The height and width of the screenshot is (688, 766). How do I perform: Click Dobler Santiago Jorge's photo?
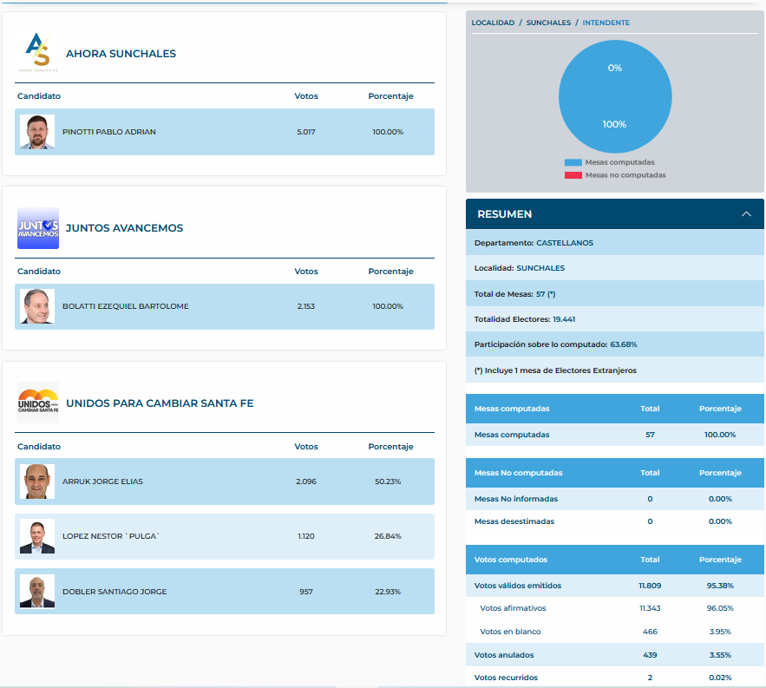click(x=36, y=592)
